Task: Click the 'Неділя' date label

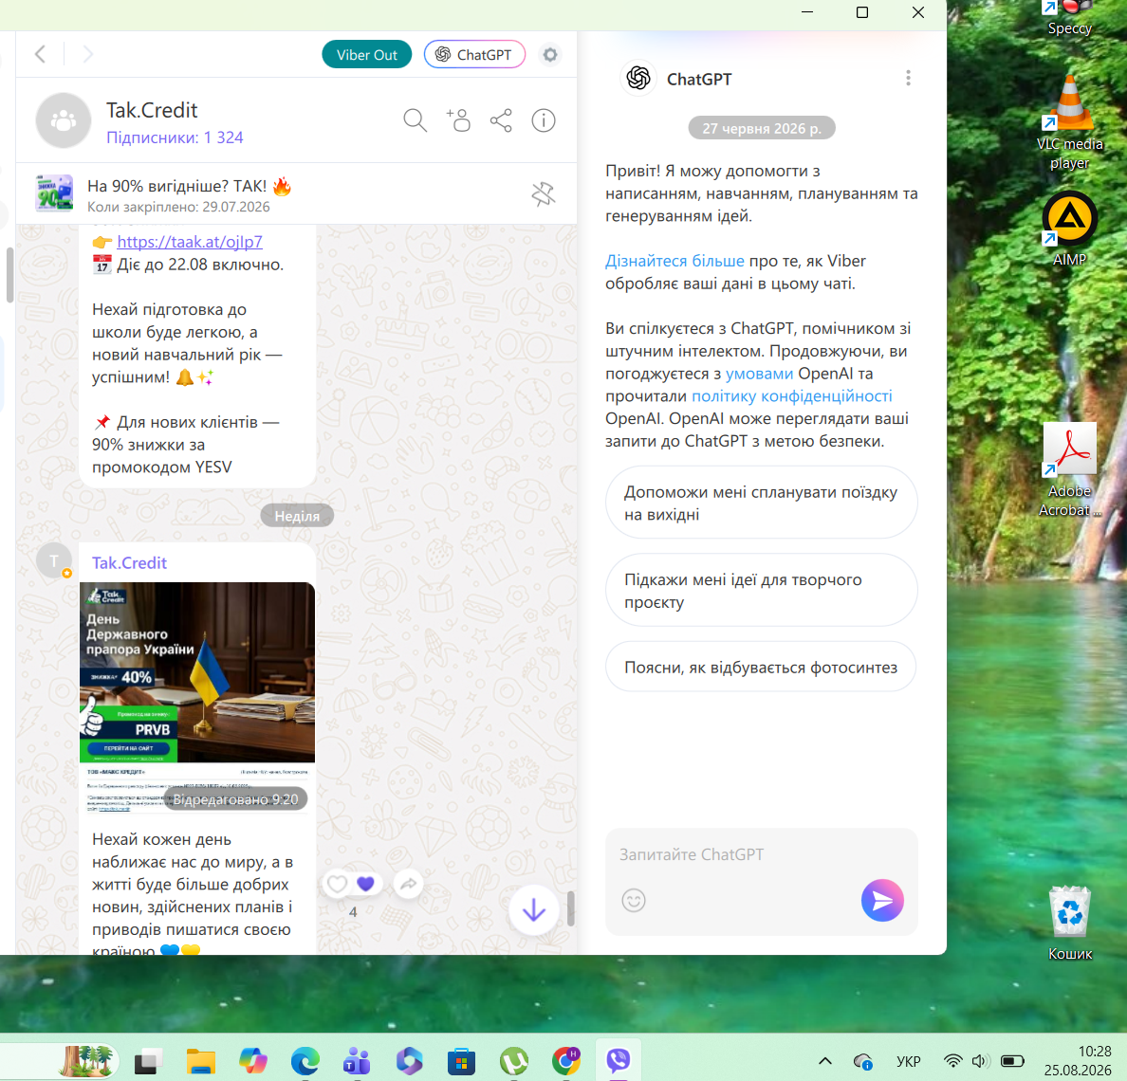Action: (297, 516)
